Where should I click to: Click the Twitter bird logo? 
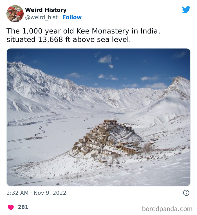click(x=186, y=10)
